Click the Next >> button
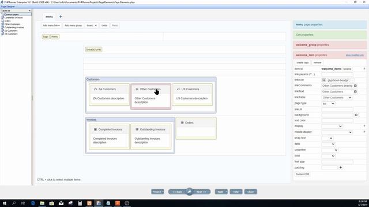Screen dimensions: 369x207 pos(201,191)
